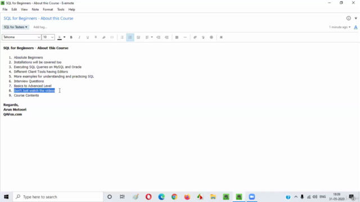The height and width of the screenshot is (202, 360).
Task: Click the taskbar search box
Action: [x=58, y=197]
